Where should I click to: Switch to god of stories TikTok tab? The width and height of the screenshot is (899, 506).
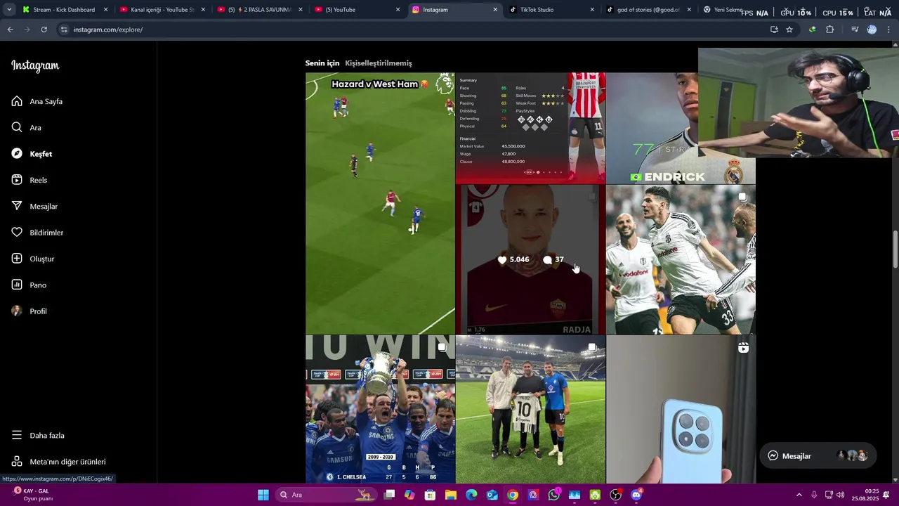coord(648,10)
